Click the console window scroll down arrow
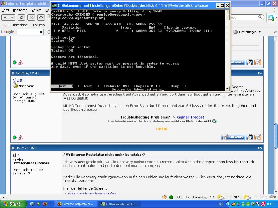This screenshot has height=208, width=278. 227,89
